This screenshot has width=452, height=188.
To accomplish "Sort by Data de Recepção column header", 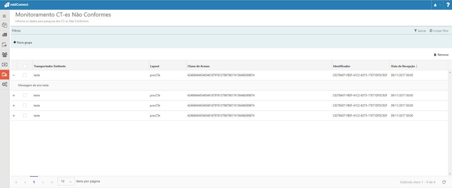I will 403,66.
